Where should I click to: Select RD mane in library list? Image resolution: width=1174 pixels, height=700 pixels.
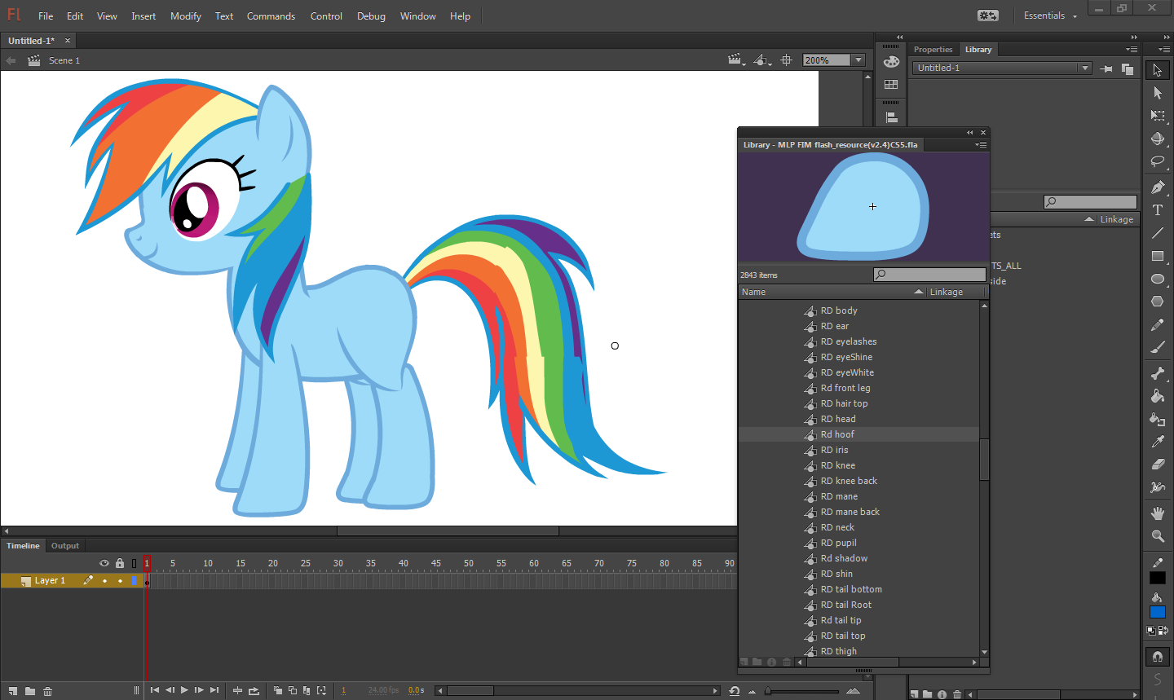[x=839, y=496]
